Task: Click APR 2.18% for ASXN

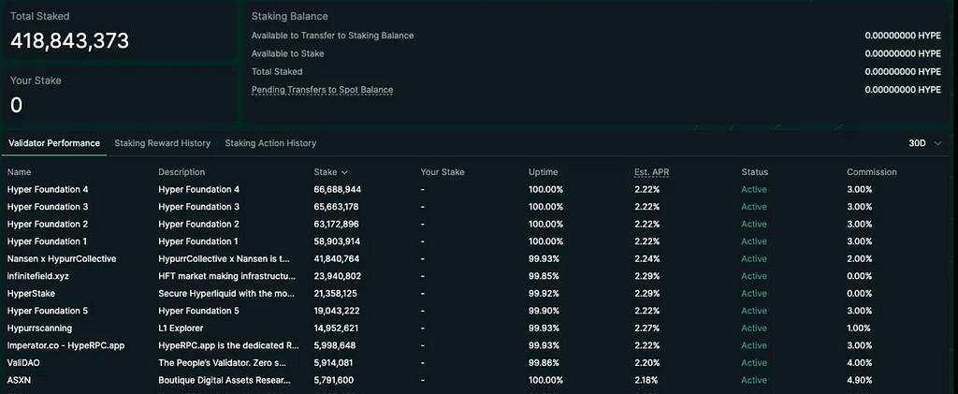Action: point(646,380)
